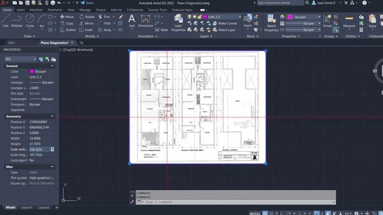Toggle the Lock aspect value No
This screenshot has height=215, width=383.
coord(32,161)
